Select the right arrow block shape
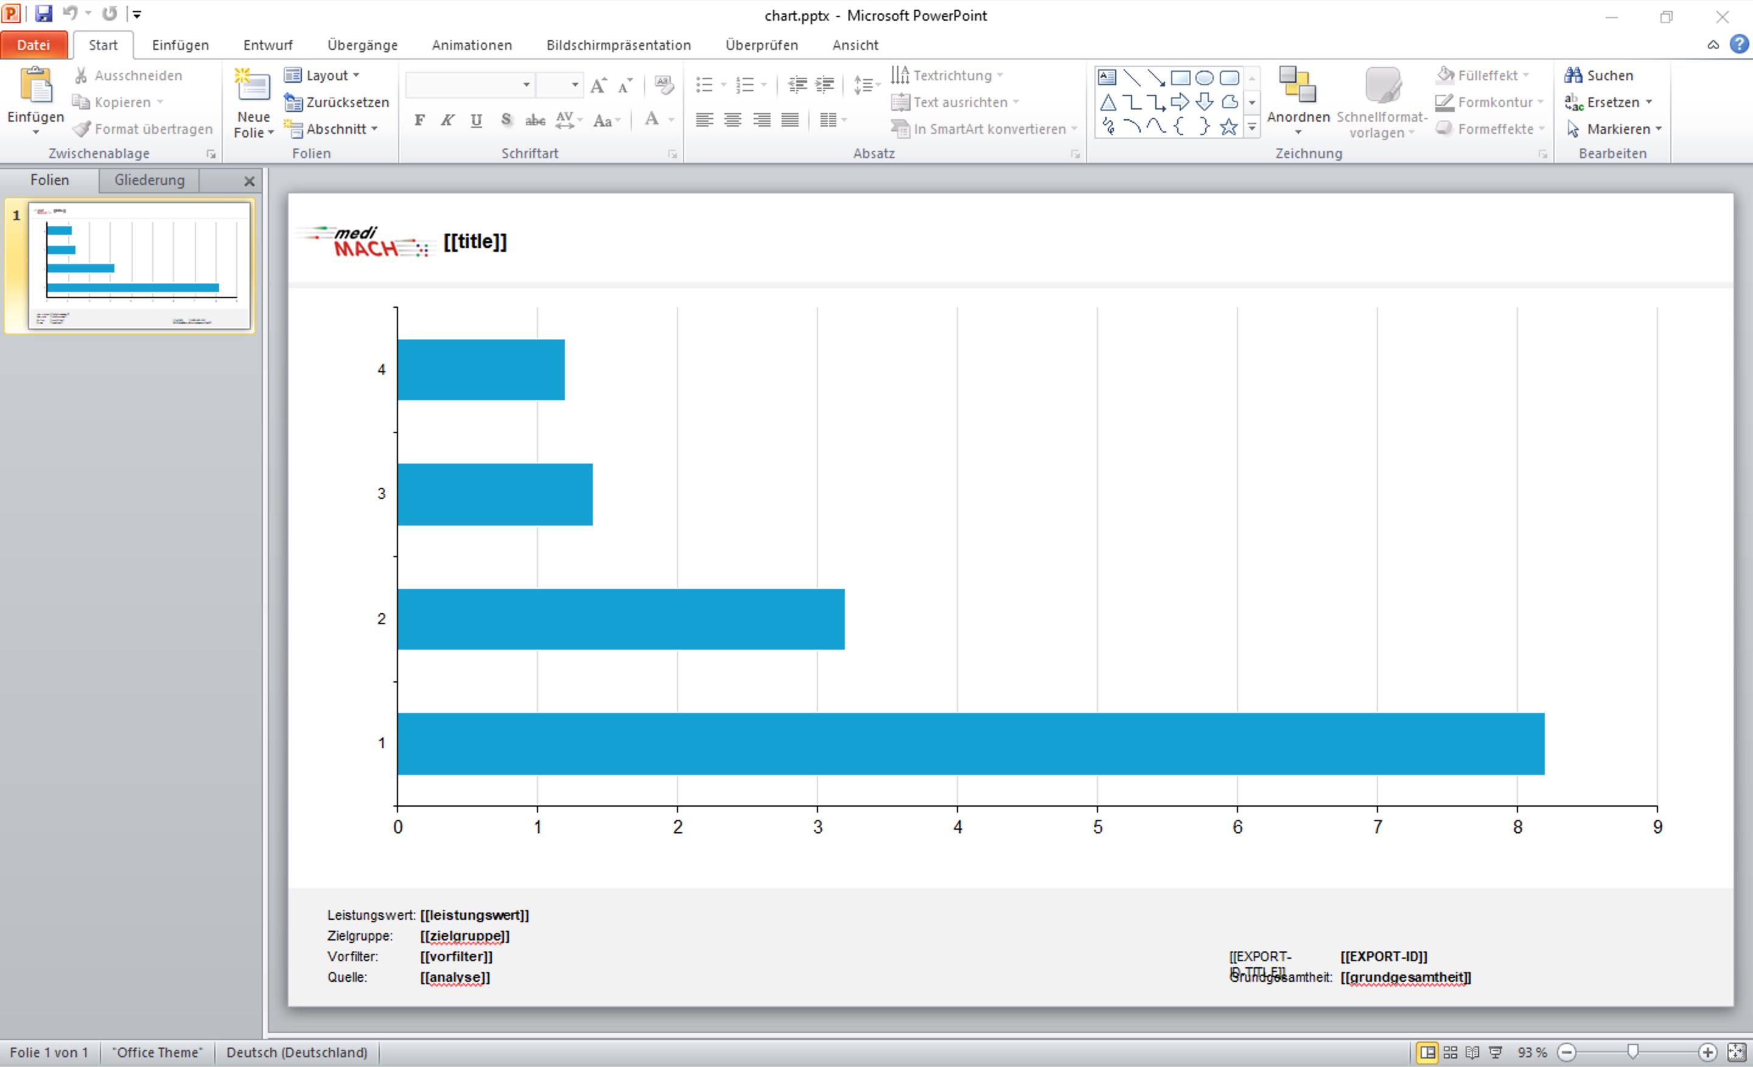1753x1067 pixels. point(1180,102)
